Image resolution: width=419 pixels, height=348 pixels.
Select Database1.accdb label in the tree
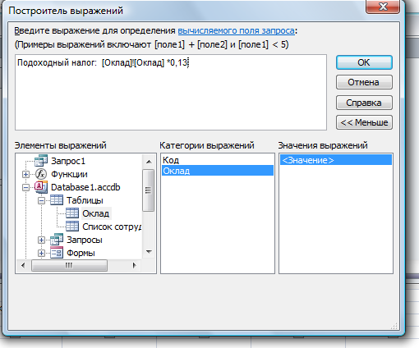pos(85,187)
